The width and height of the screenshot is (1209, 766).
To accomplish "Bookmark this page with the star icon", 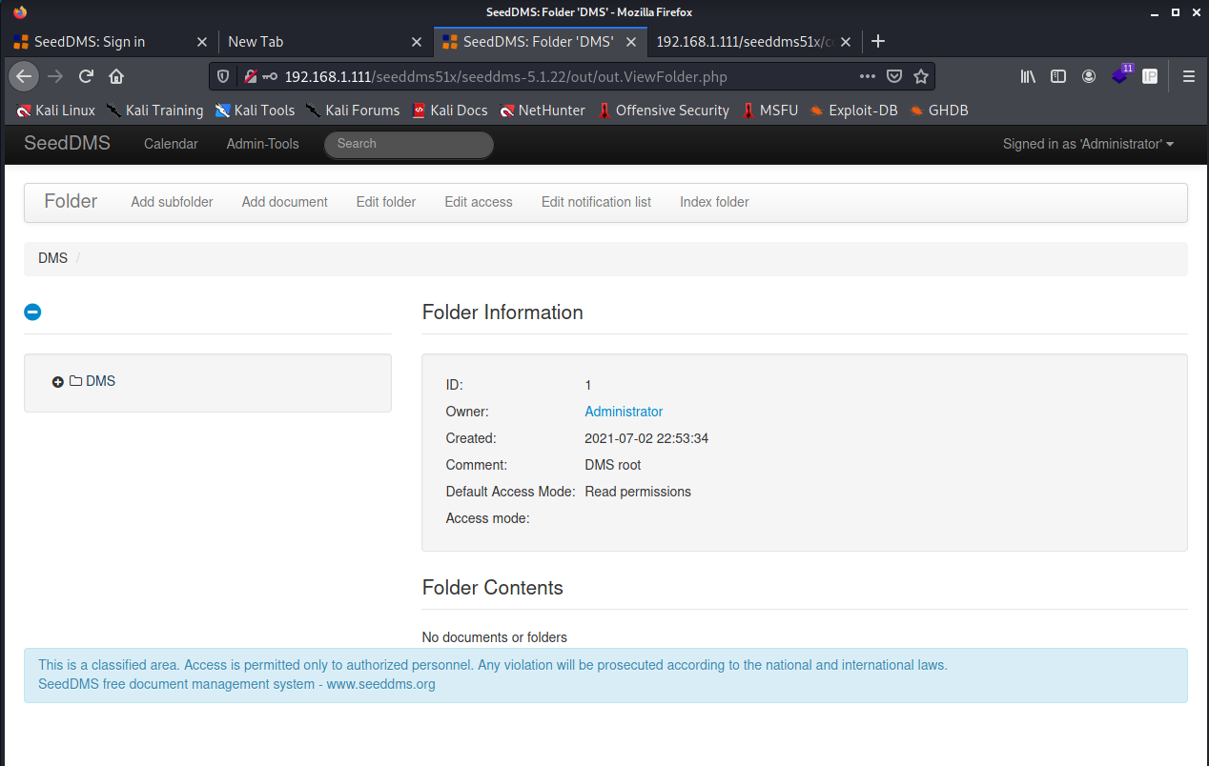I will (920, 76).
